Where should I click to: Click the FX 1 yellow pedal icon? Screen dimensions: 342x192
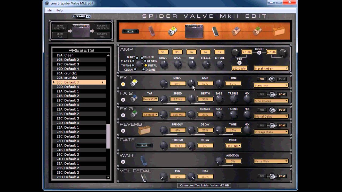[134, 83]
